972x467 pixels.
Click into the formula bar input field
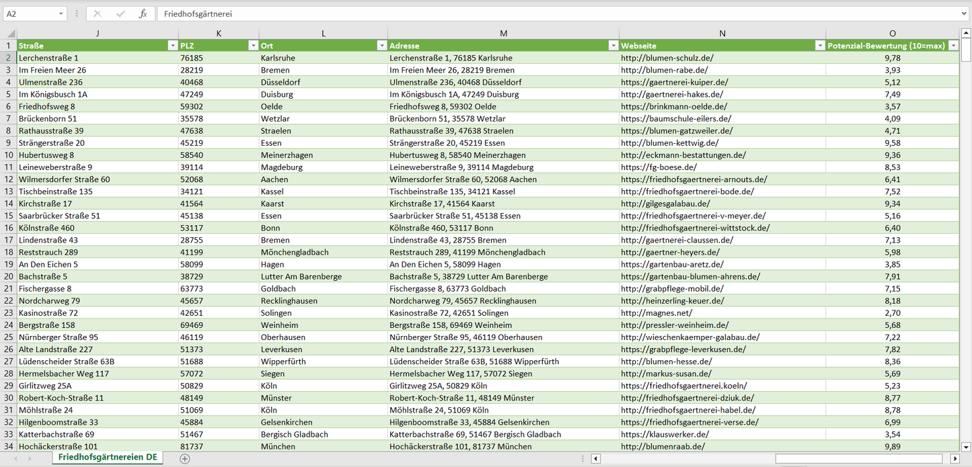pos(538,13)
